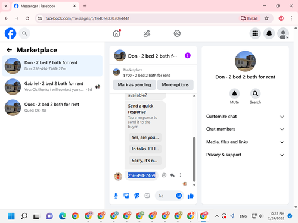Click the sender avatar beside phone number
298x223 pixels.
tap(118, 176)
